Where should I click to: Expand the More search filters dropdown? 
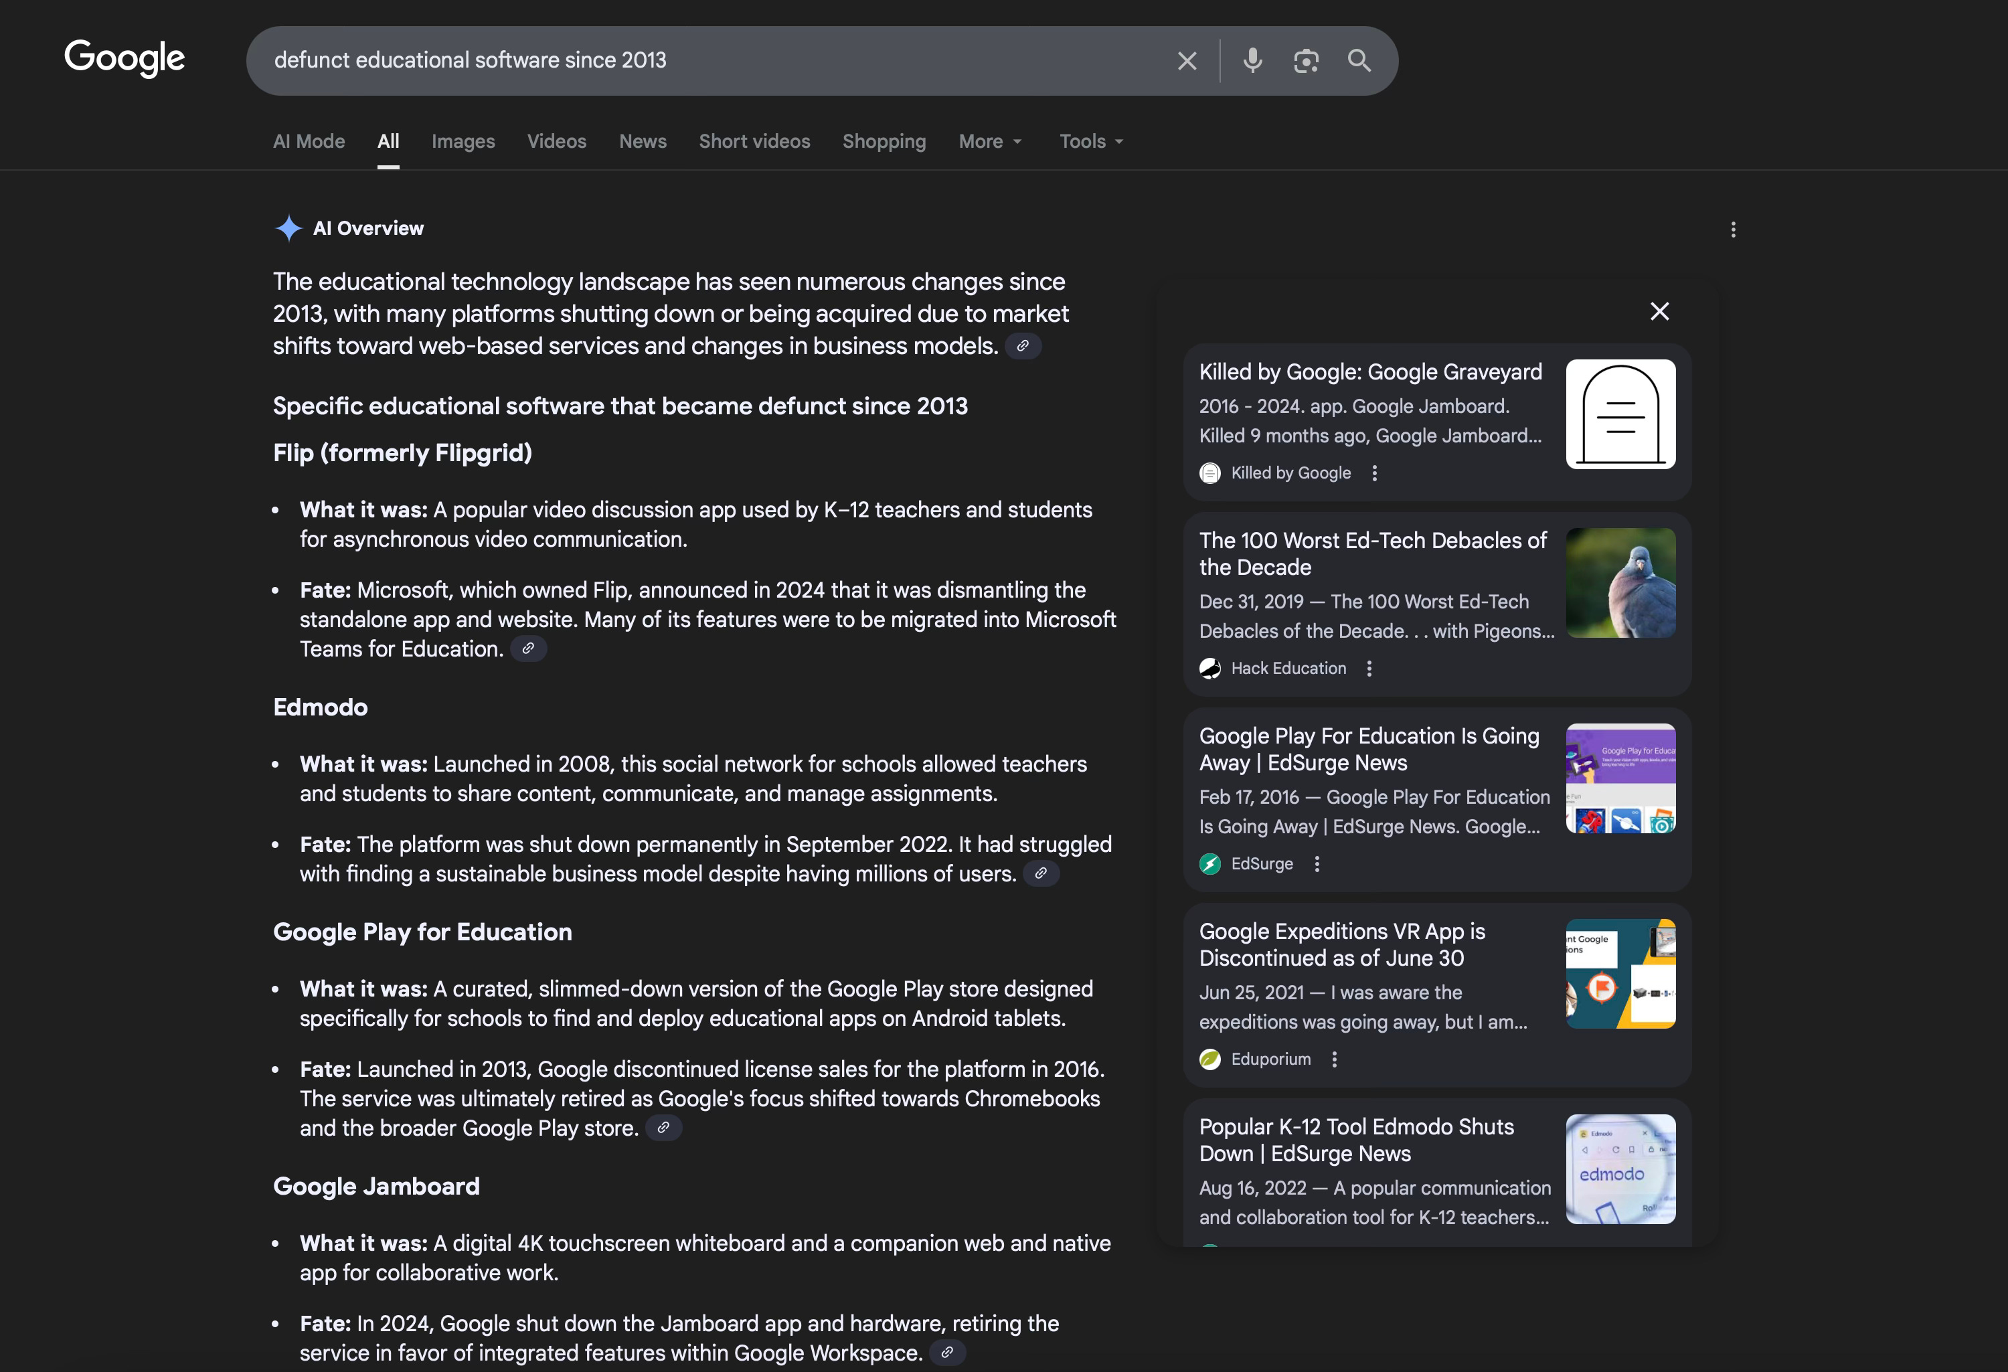[x=990, y=142]
